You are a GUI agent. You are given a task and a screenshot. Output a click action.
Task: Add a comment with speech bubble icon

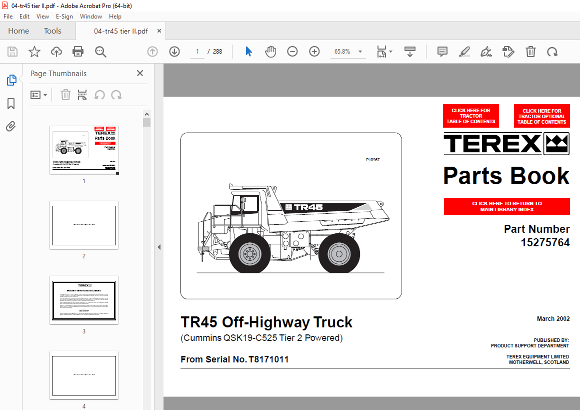pyautogui.click(x=442, y=52)
